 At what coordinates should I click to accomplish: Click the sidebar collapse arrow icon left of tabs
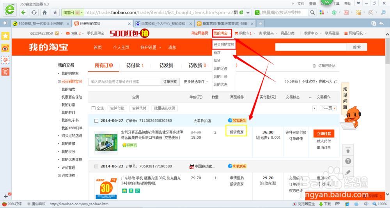tap(5, 23)
